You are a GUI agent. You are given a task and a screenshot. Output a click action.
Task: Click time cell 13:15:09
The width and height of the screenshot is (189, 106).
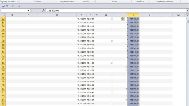[x=90, y=67]
